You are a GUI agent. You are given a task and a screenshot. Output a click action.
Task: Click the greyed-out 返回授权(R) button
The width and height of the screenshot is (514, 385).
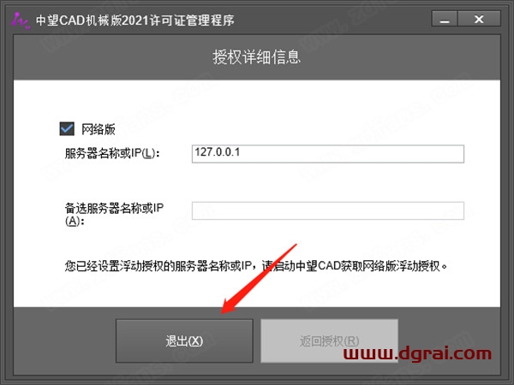(329, 341)
